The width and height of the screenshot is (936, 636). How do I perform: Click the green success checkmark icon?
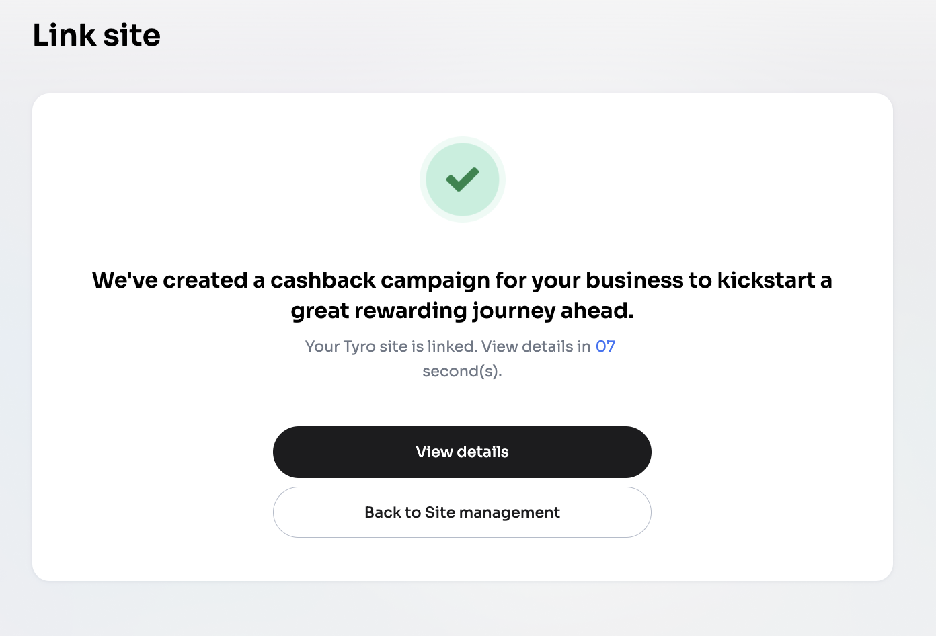tap(463, 180)
